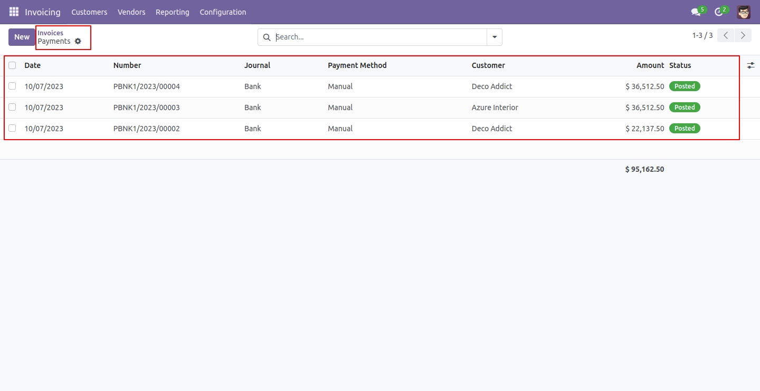The image size is (760, 391).
Task: Expand the search options dropdown arrow
Action: tap(495, 37)
